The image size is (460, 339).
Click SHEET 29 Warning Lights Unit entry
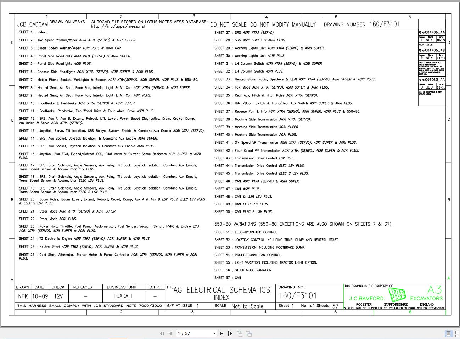point(270,48)
